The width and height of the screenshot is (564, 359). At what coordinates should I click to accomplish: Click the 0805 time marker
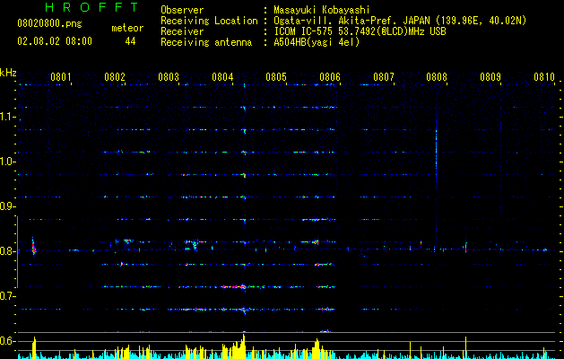[276, 77]
